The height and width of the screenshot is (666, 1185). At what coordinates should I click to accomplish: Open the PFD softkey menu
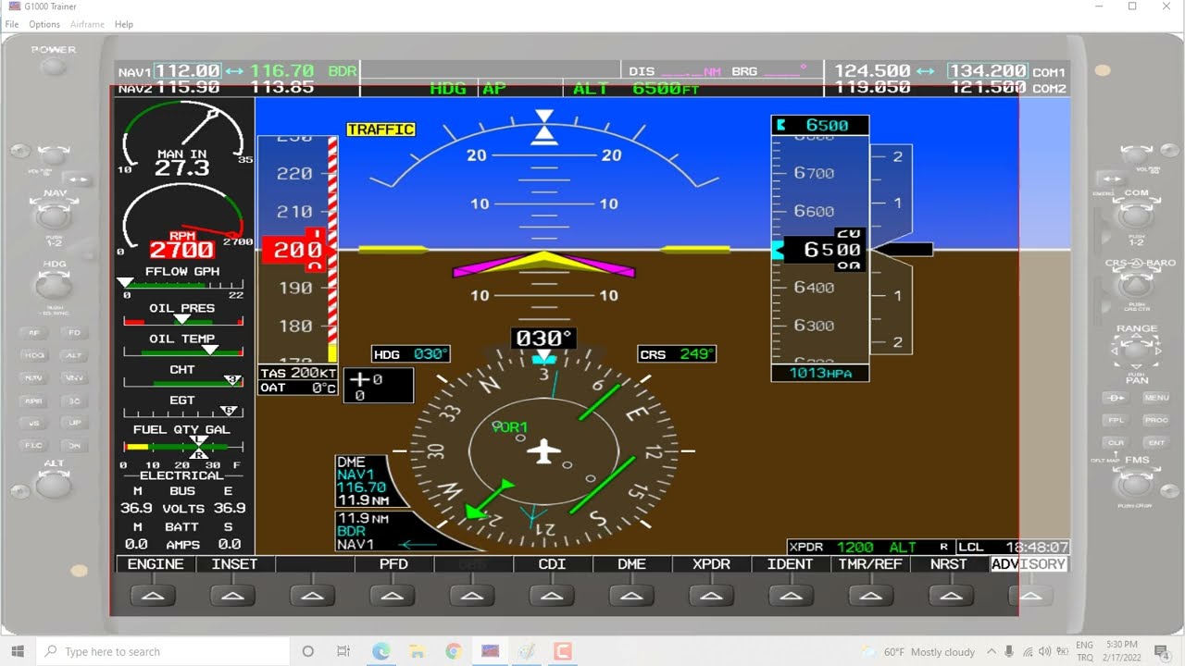393,564
